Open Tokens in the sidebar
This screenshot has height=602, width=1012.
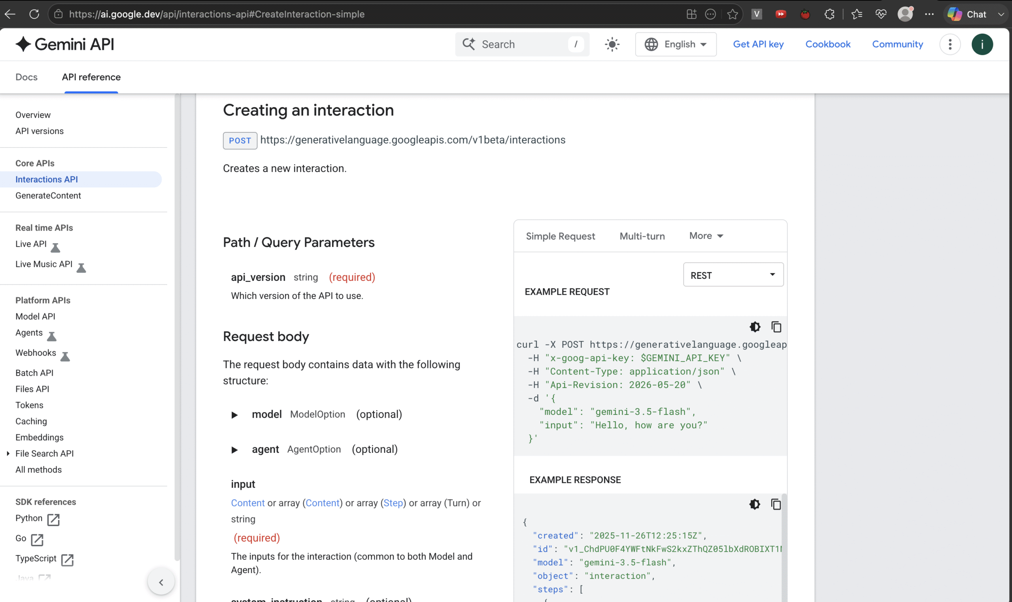point(29,405)
